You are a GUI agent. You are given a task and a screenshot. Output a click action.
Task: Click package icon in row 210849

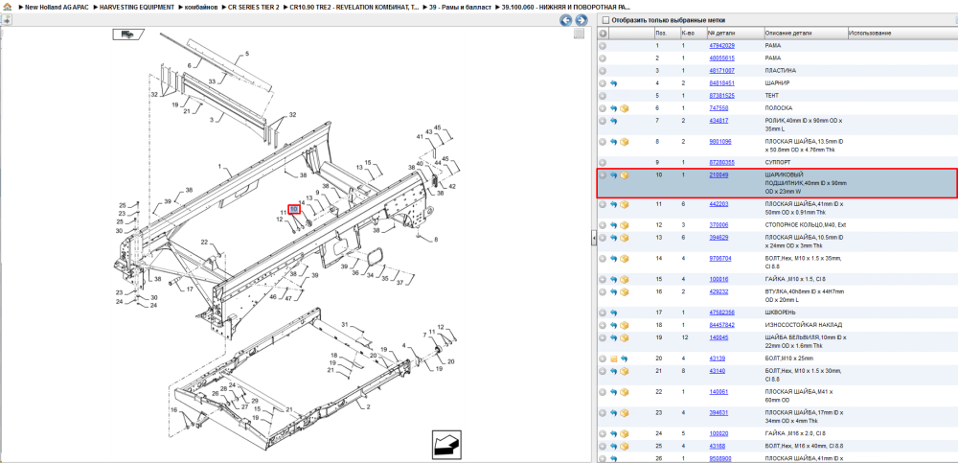click(625, 175)
